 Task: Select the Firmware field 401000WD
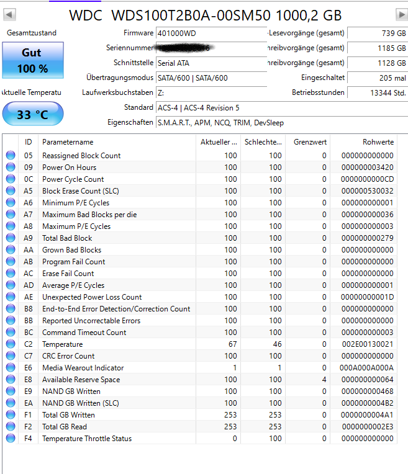coord(211,34)
